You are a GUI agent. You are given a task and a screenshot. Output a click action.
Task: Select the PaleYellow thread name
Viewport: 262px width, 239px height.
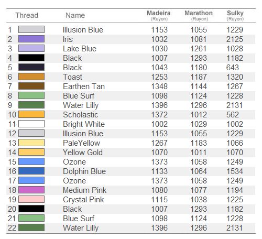coord(82,143)
